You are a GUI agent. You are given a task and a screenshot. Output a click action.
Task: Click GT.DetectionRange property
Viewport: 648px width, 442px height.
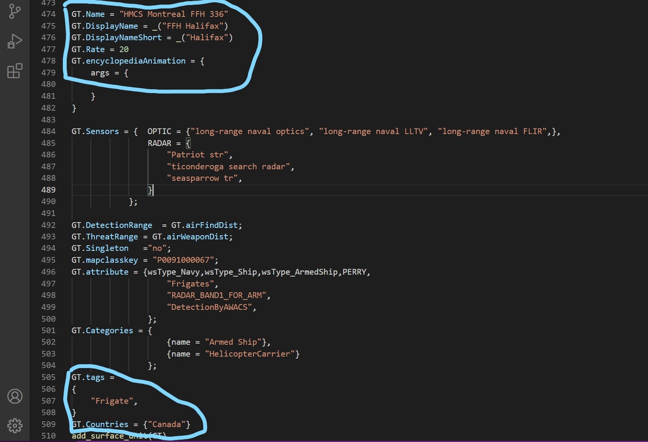[x=112, y=225]
